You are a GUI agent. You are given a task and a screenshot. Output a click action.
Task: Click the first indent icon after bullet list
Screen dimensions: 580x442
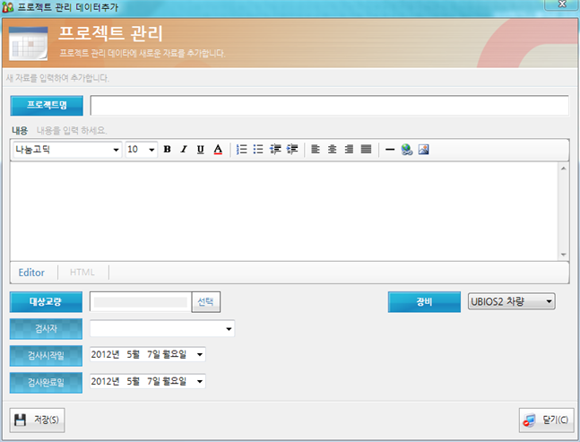tap(275, 150)
